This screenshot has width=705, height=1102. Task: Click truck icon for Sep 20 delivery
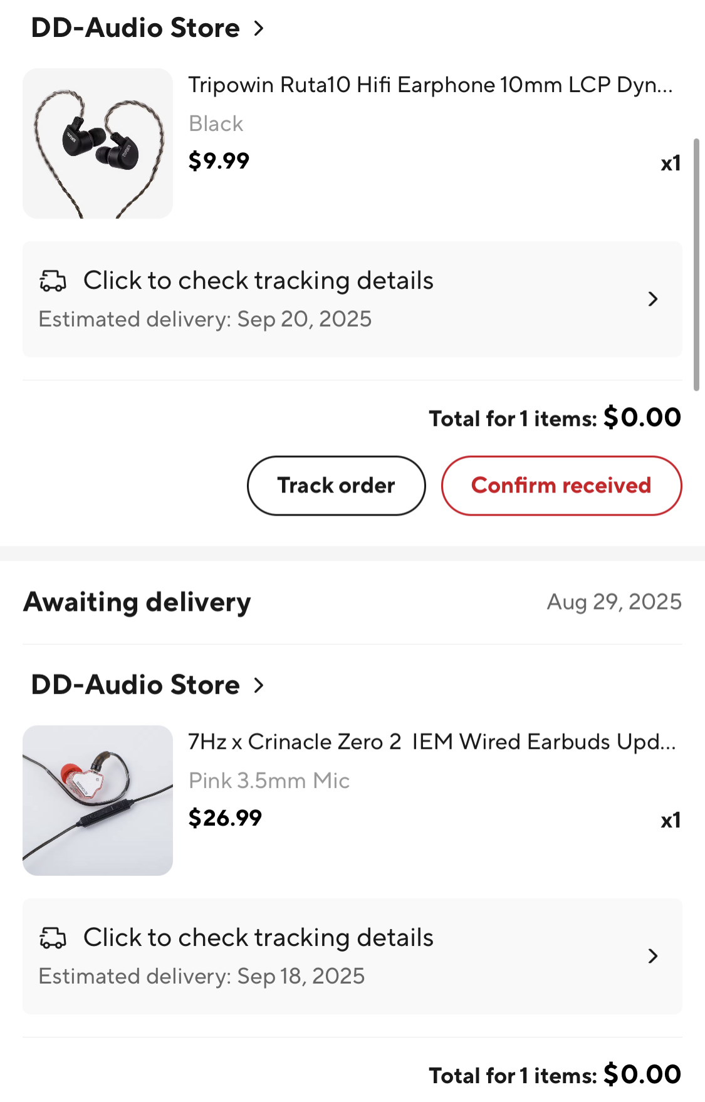[x=53, y=281]
